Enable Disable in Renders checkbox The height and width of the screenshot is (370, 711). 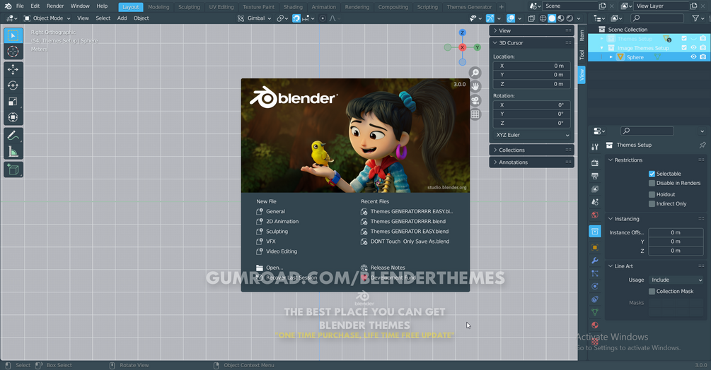[652, 183]
